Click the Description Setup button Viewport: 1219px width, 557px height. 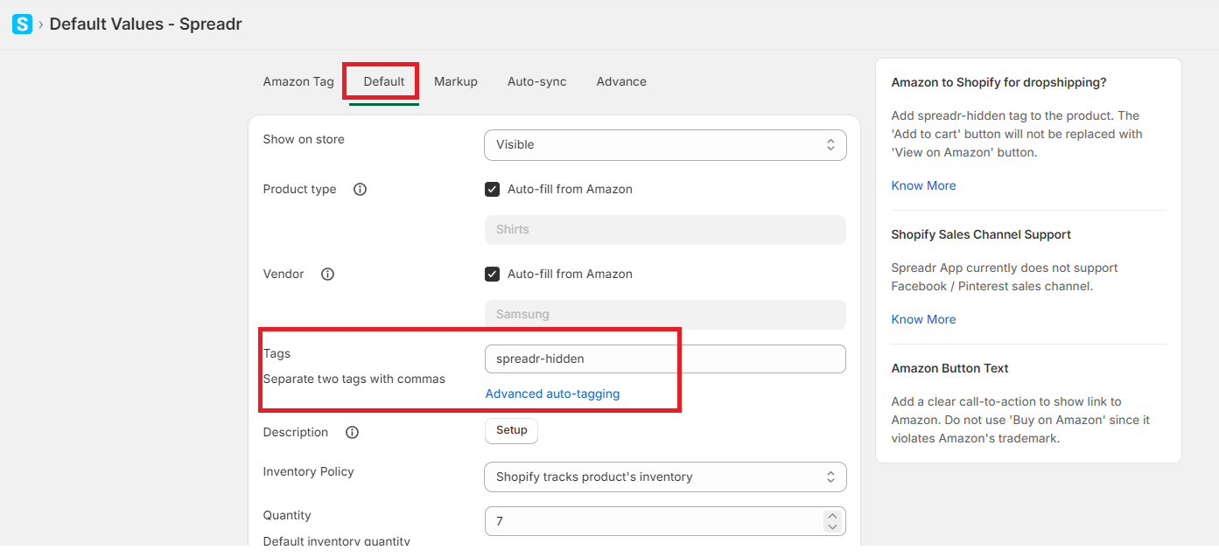(x=512, y=430)
